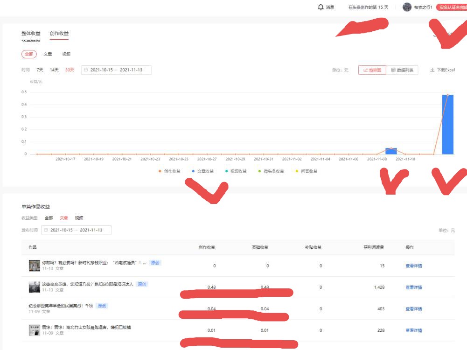Toggle 微头条收益 legend series
The image size is (467, 350).
point(271,171)
